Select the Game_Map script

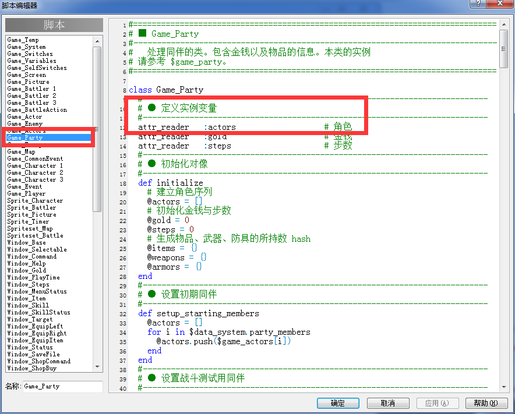22,151
